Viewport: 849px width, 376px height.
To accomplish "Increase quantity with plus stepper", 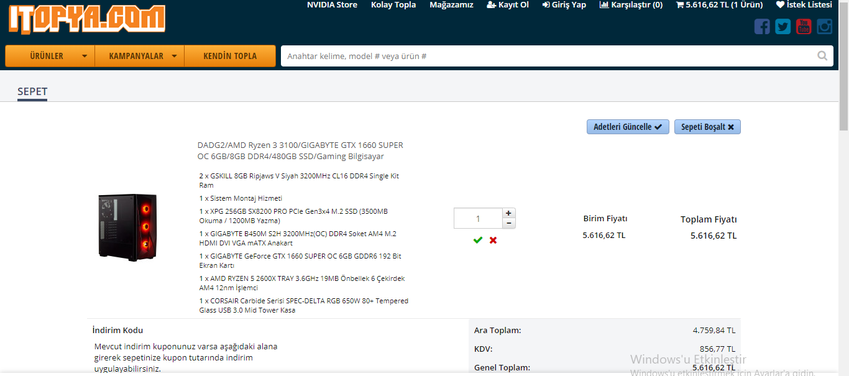I will click(x=508, y=213).
